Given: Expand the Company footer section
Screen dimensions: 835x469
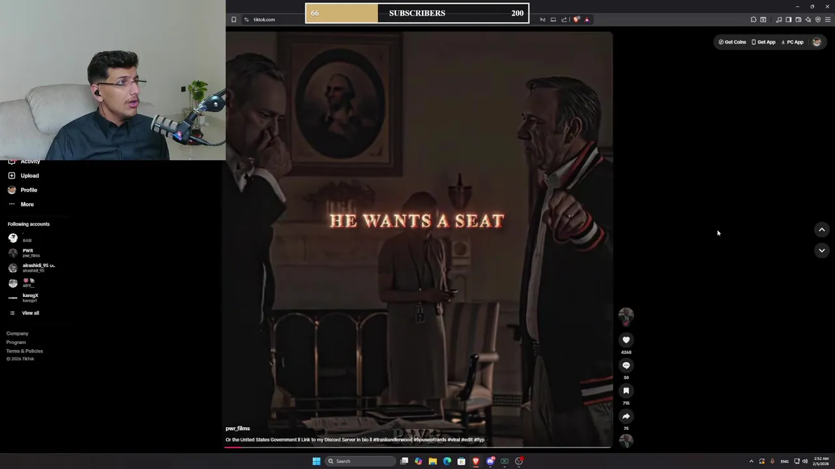Looking at the screenshot, I should (18, 334).
